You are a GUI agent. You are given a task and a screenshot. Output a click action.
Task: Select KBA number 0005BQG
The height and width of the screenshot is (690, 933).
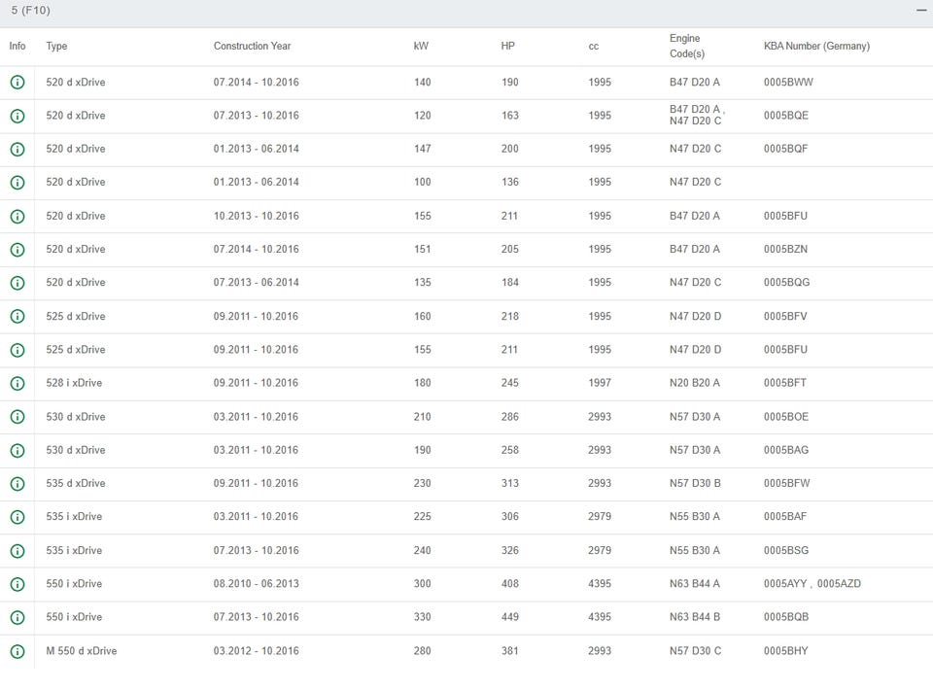point(786,283)
